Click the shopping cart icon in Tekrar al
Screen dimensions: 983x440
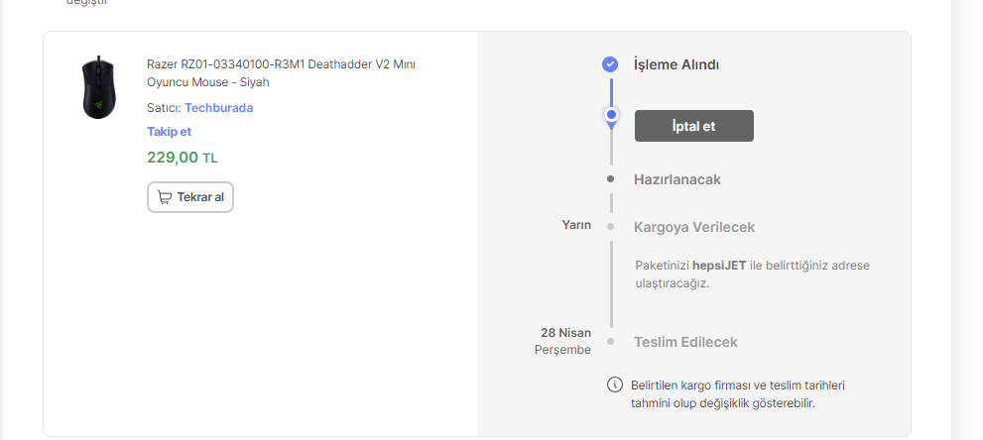coord(165,197)
